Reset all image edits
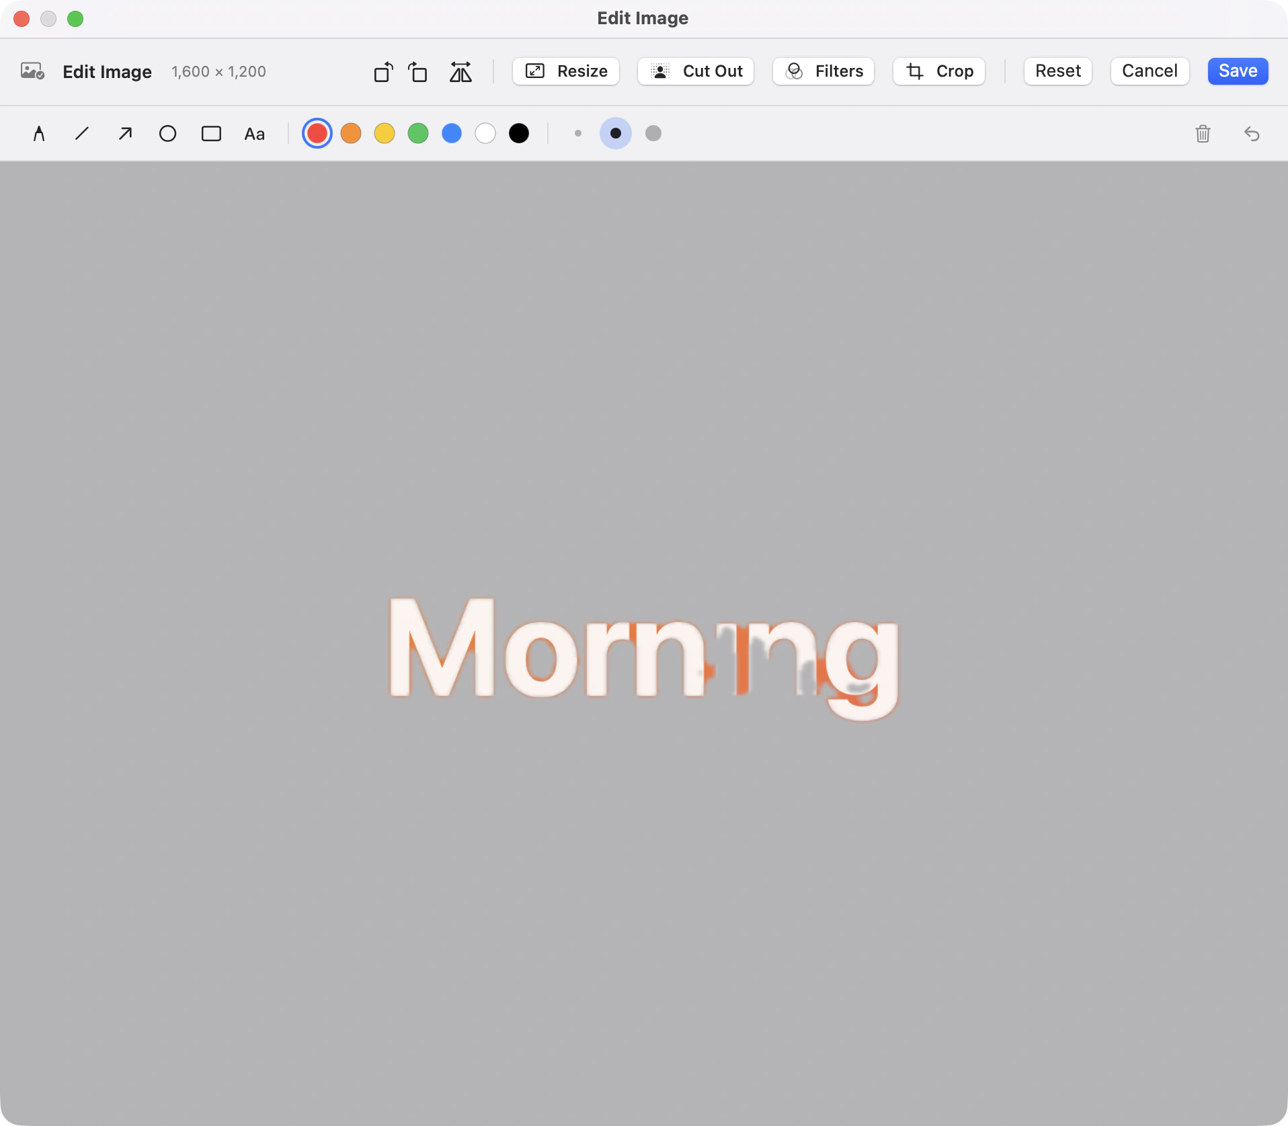Screen dimensions: 1288x1126 pyautogui.click(x=1058, y=71)
